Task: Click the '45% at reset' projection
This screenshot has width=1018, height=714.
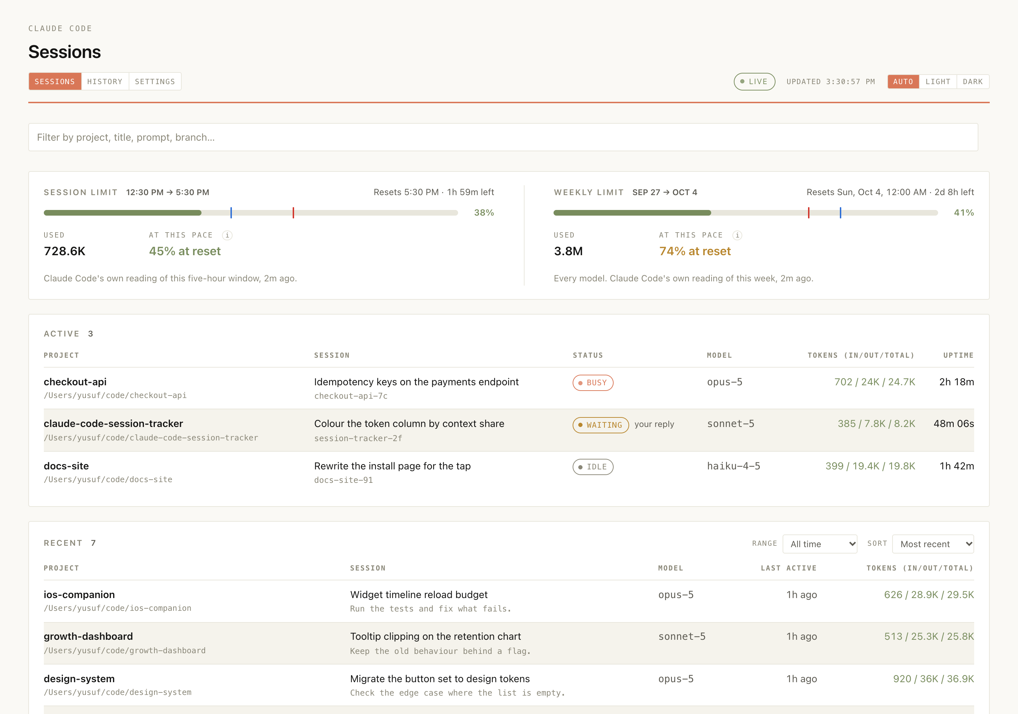Action: coord(185,251)
